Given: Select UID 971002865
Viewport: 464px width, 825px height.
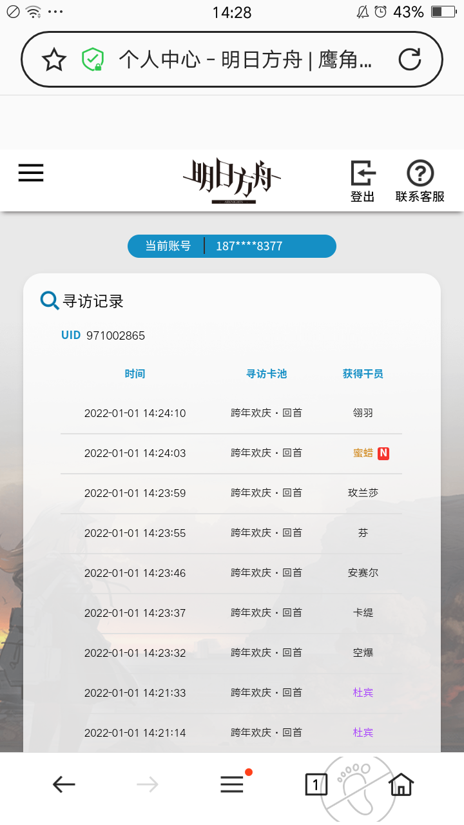Looking at the screenshot, I should coord(103,336).
